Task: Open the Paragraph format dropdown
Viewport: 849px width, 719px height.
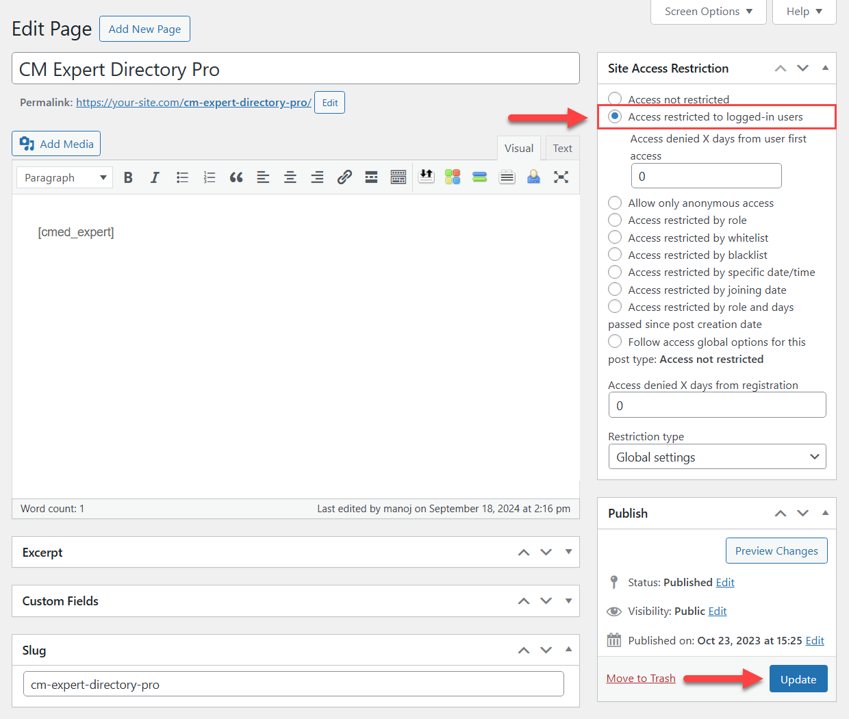Action: (64, 177)
